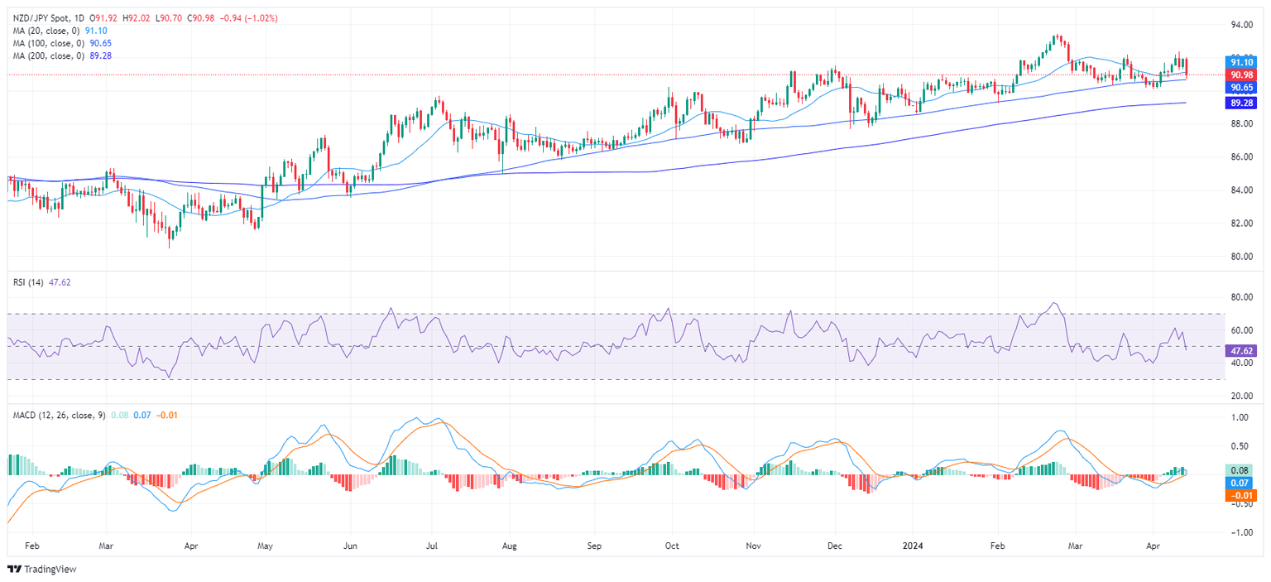Screen dimensions: 1271x582
Task: Click the 94.00 price axis label
Action: click(x=1240, y=25)
